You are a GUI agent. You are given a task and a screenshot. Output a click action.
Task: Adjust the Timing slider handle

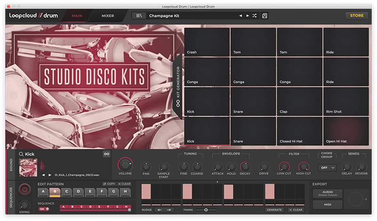[x=206, y=210]
